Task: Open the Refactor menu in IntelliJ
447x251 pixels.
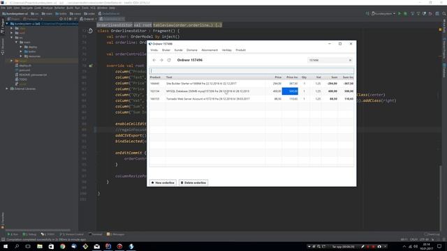Action: [59, 8]
